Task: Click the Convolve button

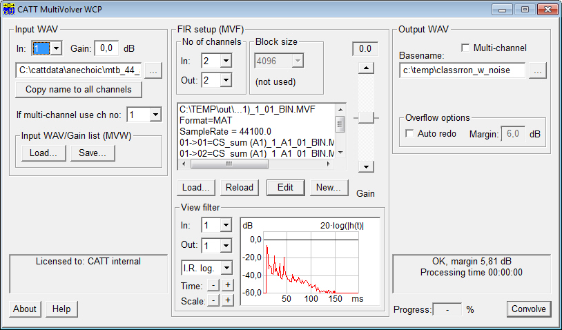Action: [x=528, y=309]
